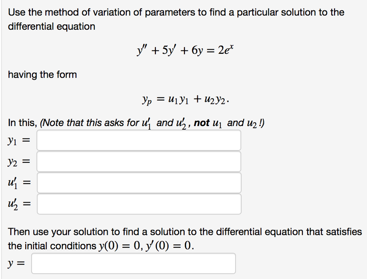Click the opening instruction paragraph

coord(176,19)
